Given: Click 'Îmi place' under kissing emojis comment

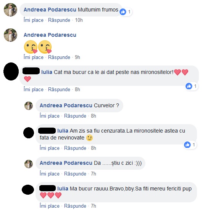Looking at the screenshot, I should coord(34,57).
